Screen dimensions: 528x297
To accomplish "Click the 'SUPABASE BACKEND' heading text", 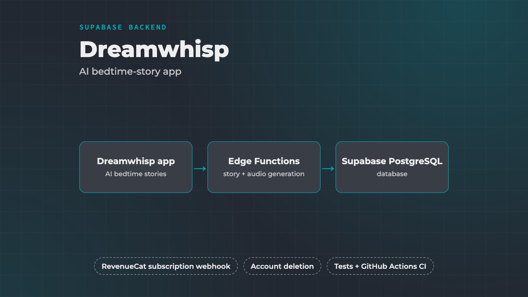I will 123,27.
